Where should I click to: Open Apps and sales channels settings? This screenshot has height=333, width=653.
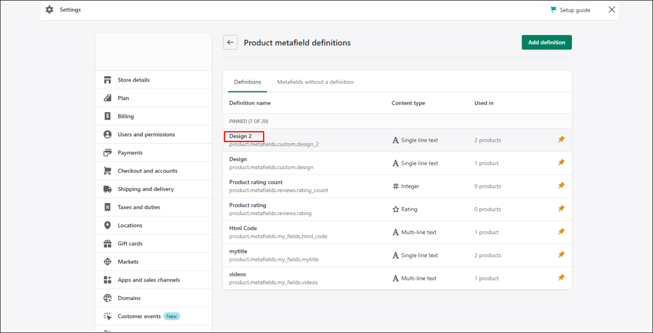point(153,280)
